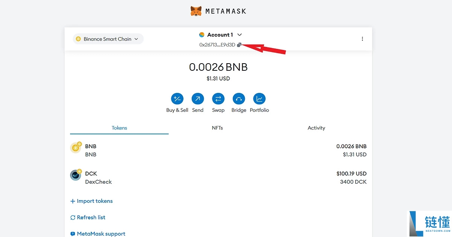
Task: Click the 3400 DCK amount
Action: pos(353,182)
